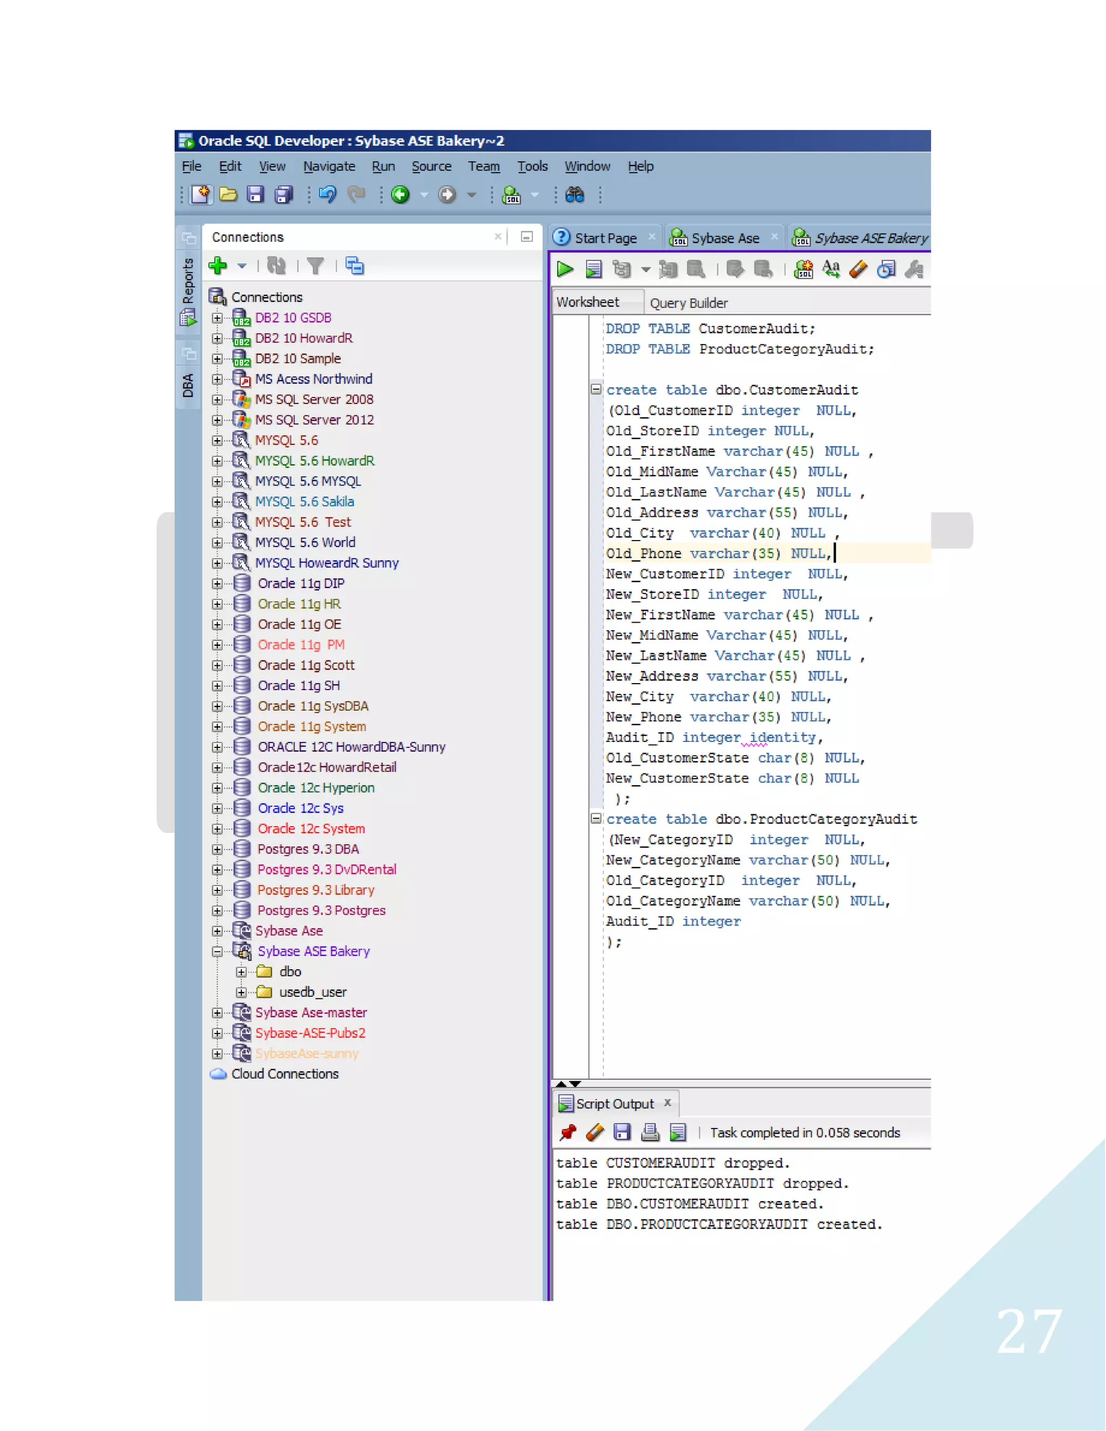Viewport: 1106px width, 1431px height.
Task: Click the eraser Clear icon in the worksheet toolbar
Action: (x=858, y=269)
